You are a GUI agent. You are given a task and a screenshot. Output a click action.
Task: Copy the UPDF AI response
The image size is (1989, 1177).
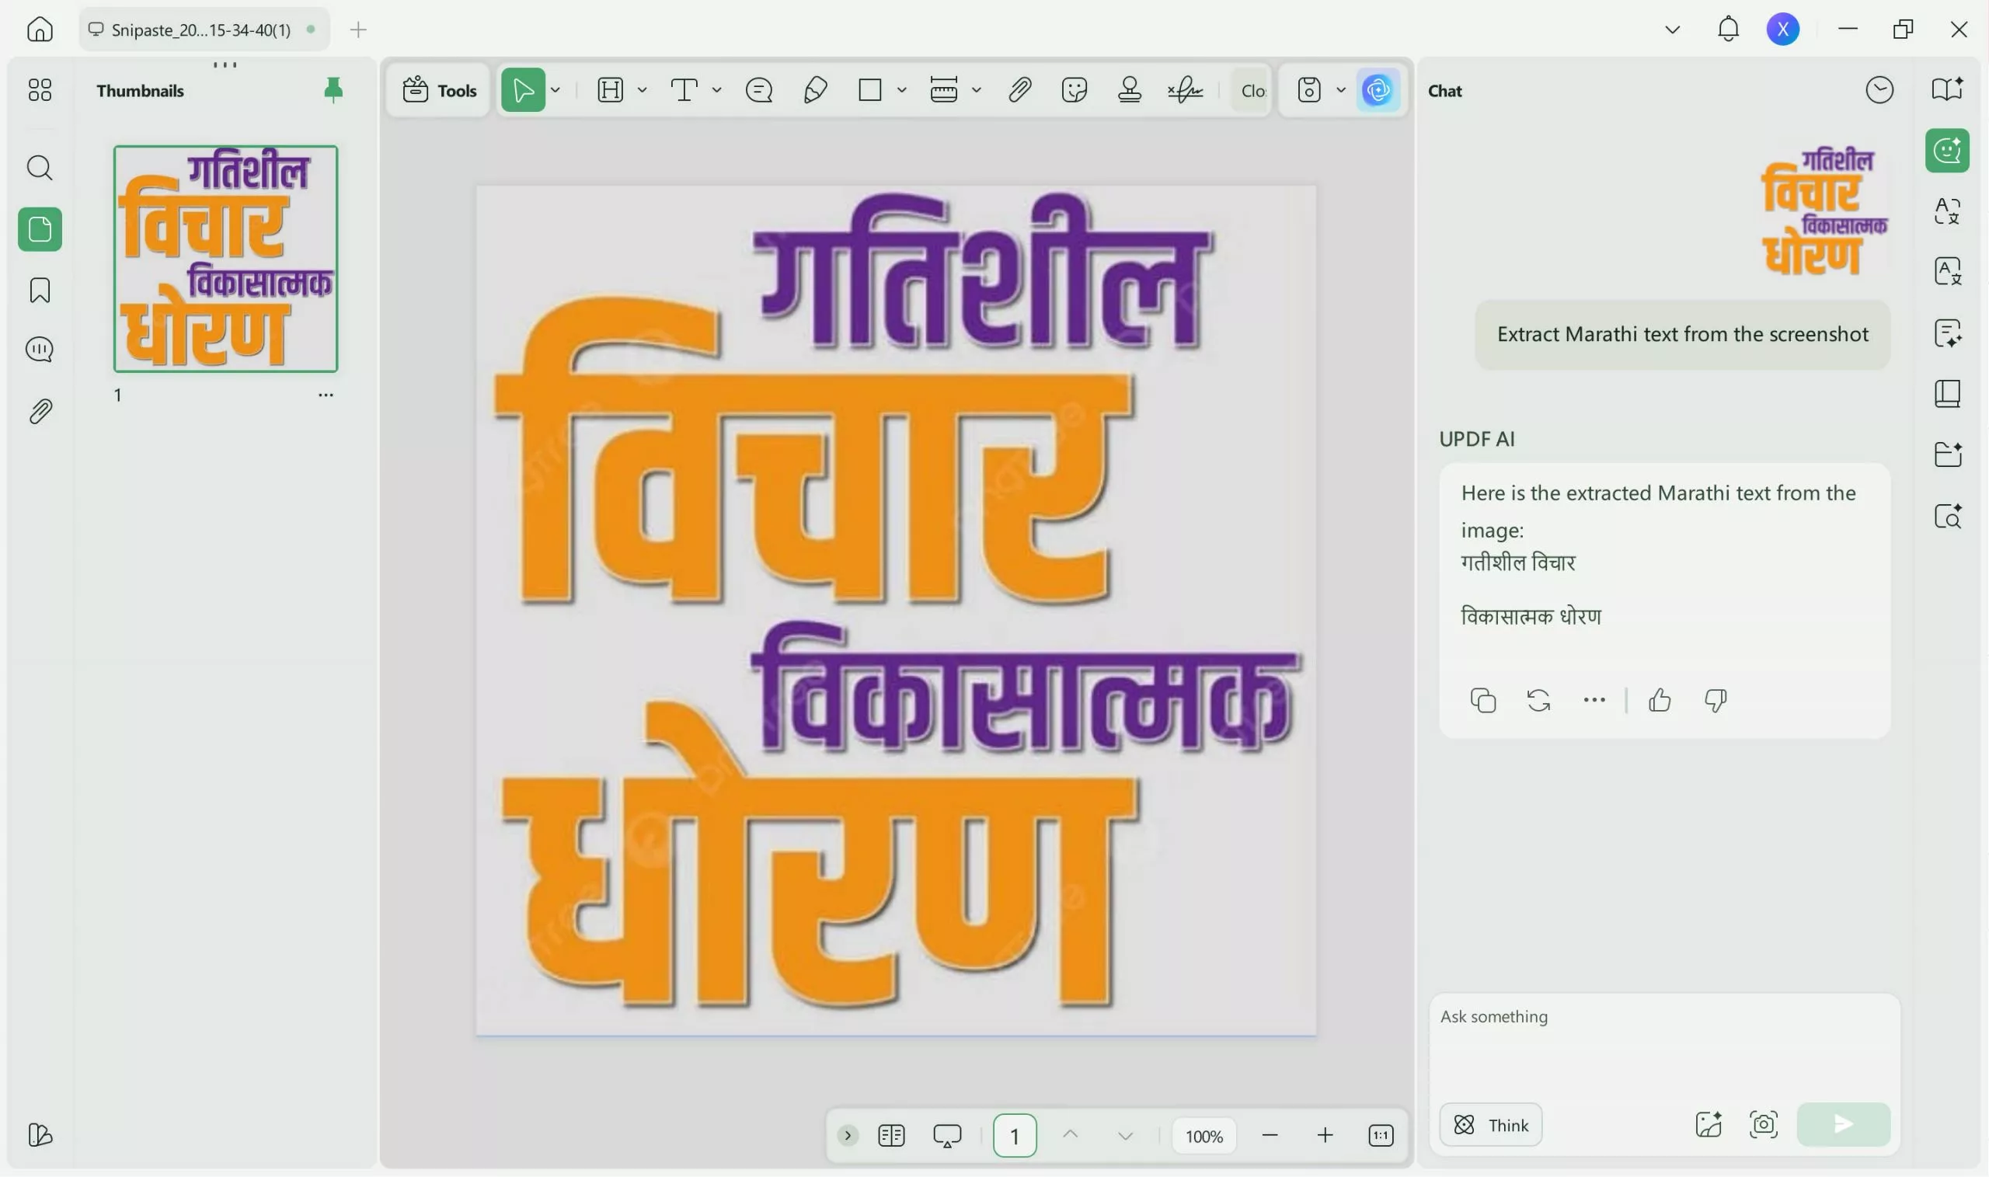pyautogui.click(x=1483, y=701)
